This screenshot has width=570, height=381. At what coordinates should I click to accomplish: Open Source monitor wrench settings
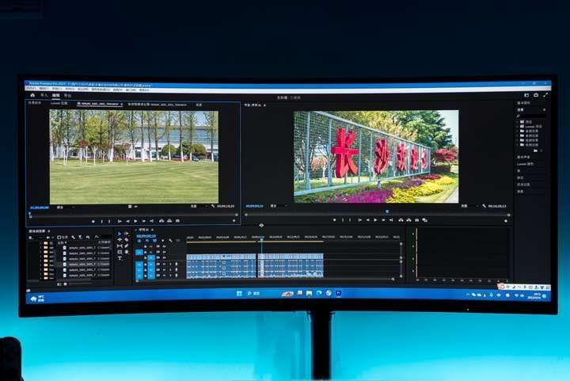click(x=213, y=206)
